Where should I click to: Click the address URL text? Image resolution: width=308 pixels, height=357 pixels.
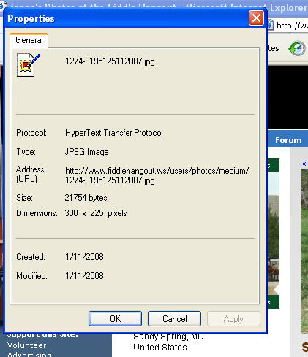[157, 175]
